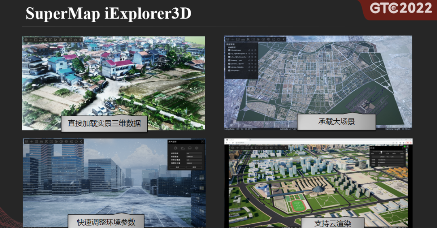Click the 结束 button in weather panel
The height and width of the screenshot is (228, 437).
point(194,167)
